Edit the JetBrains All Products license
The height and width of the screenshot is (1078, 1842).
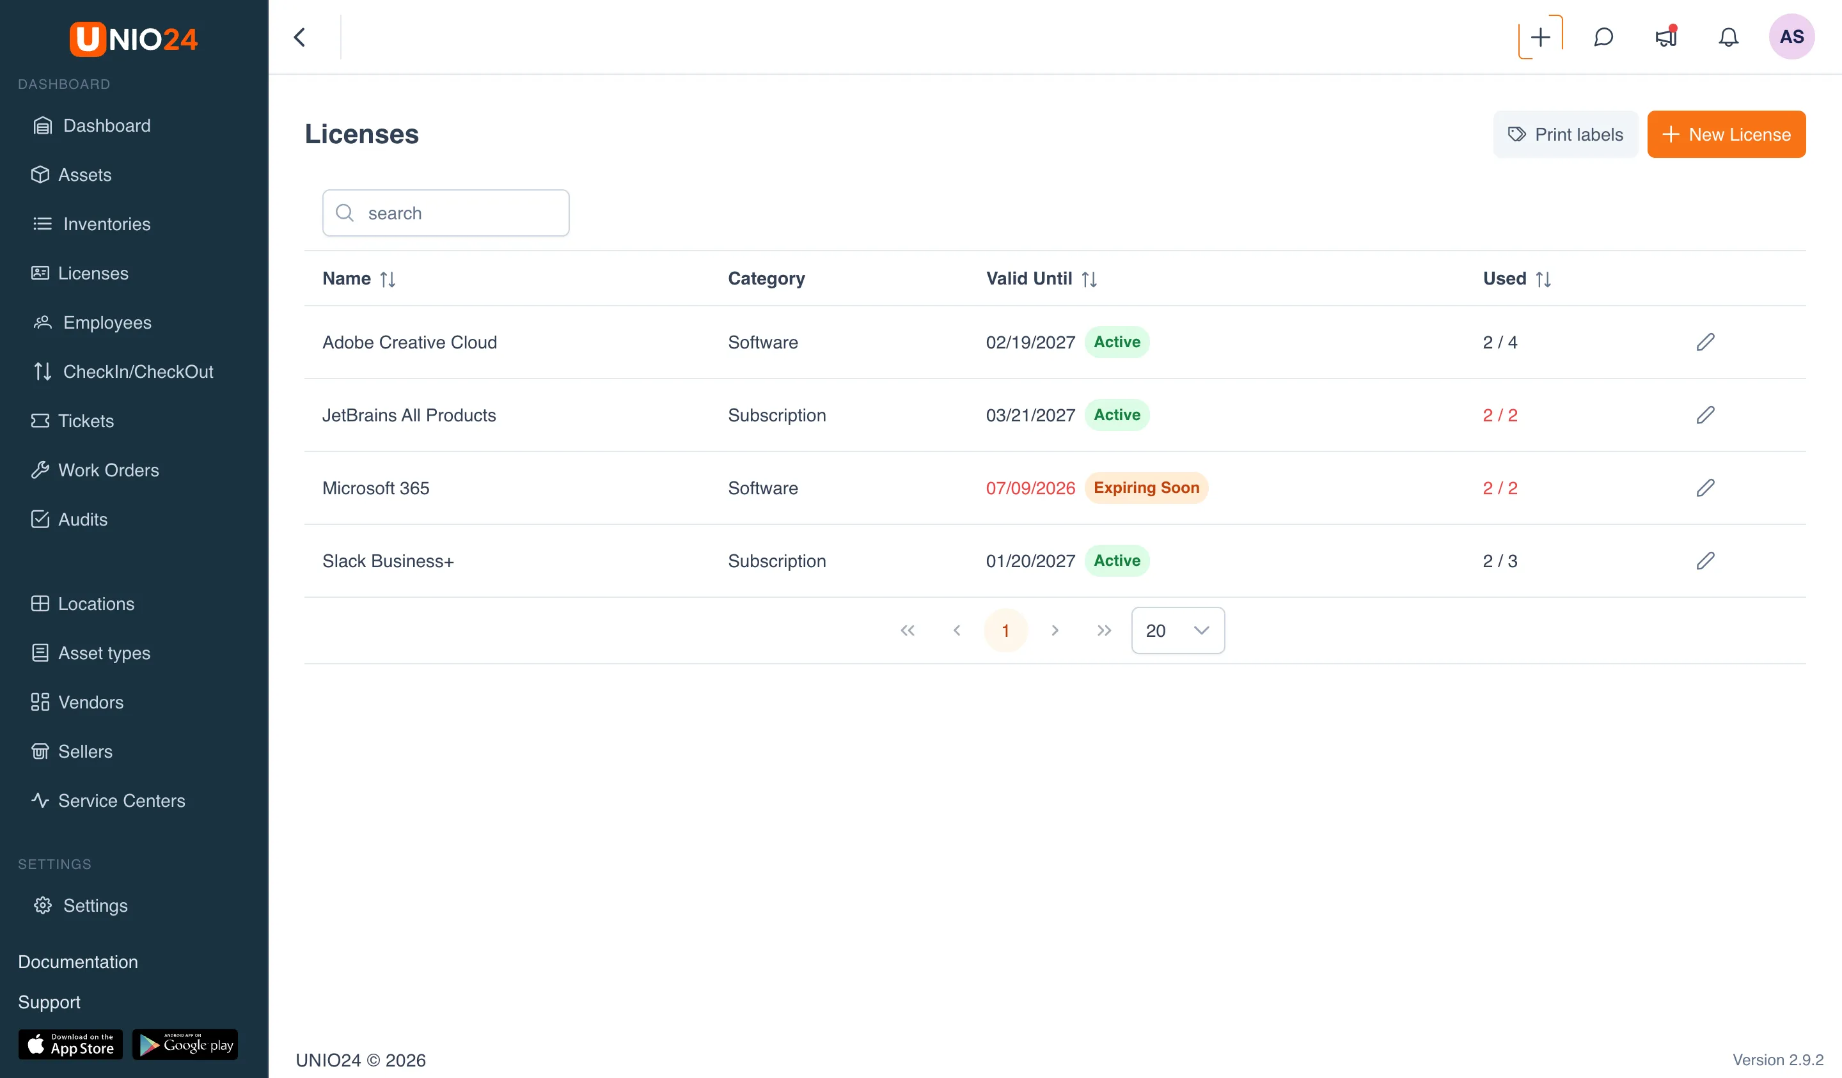coord(1705,415)
